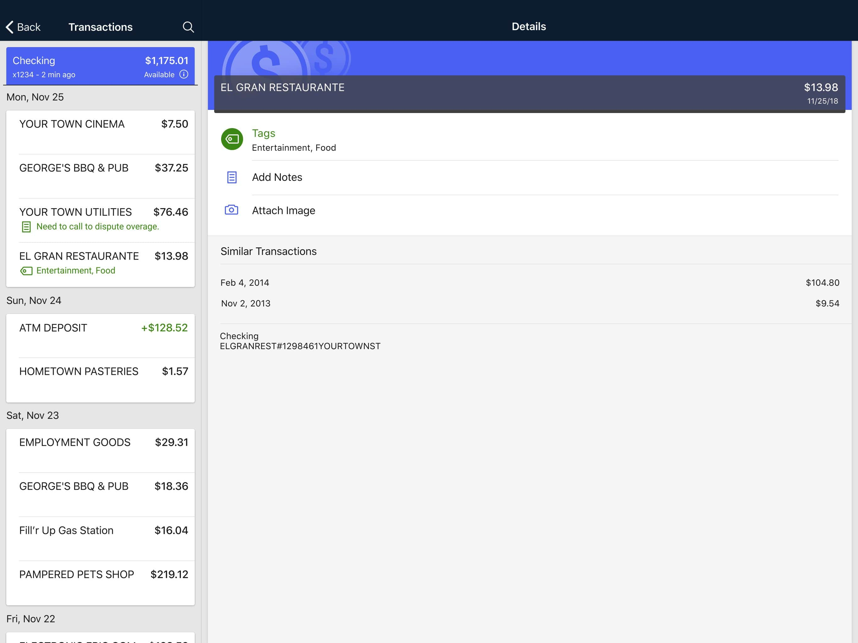Click the 11/25/18 date in header
858x643 pixels.
[822, 101]
